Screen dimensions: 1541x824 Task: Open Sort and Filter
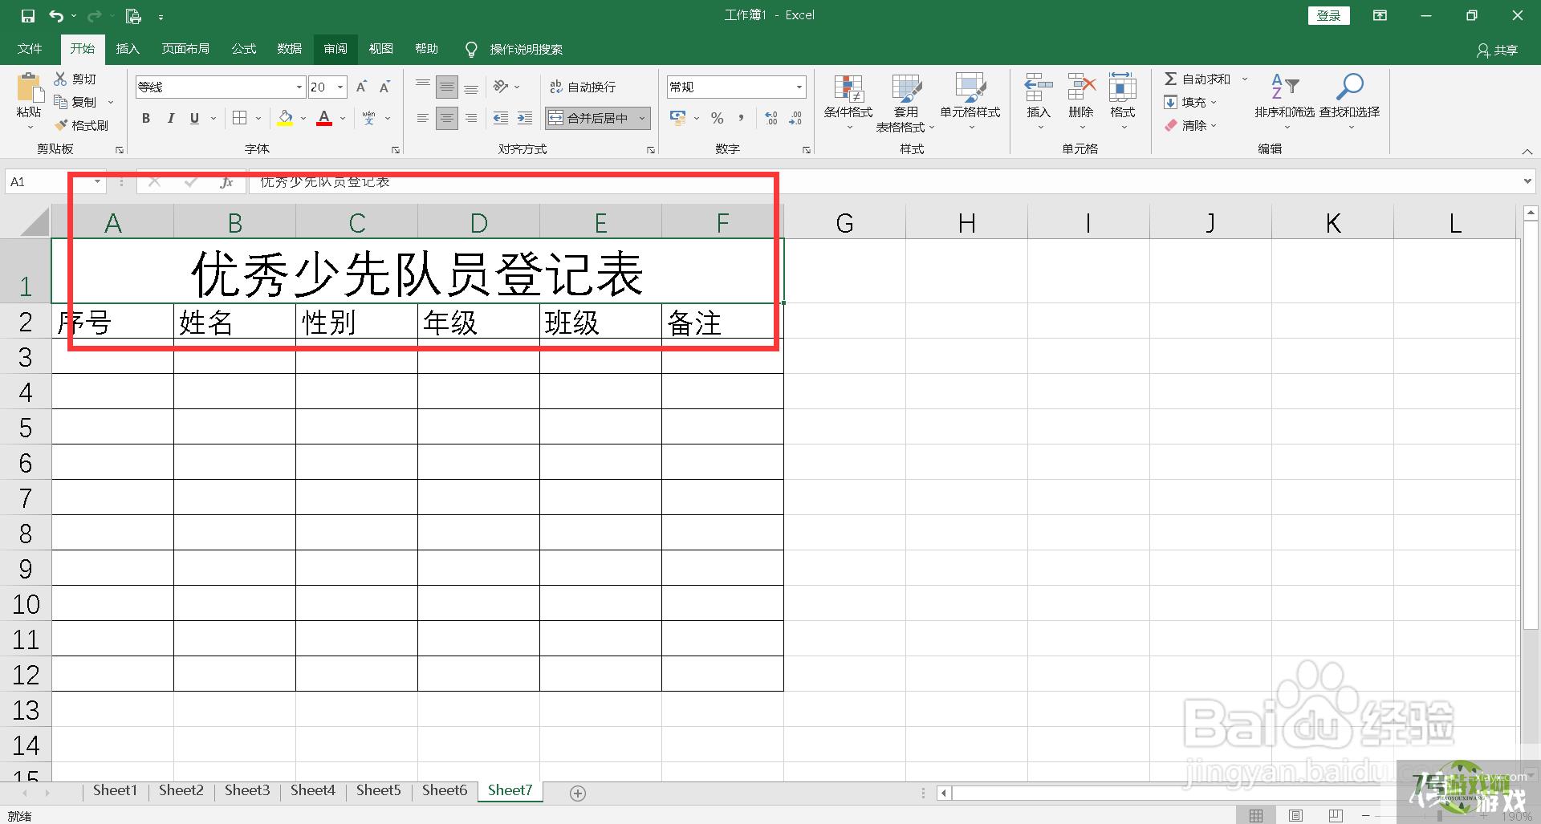pos(1285,102)
